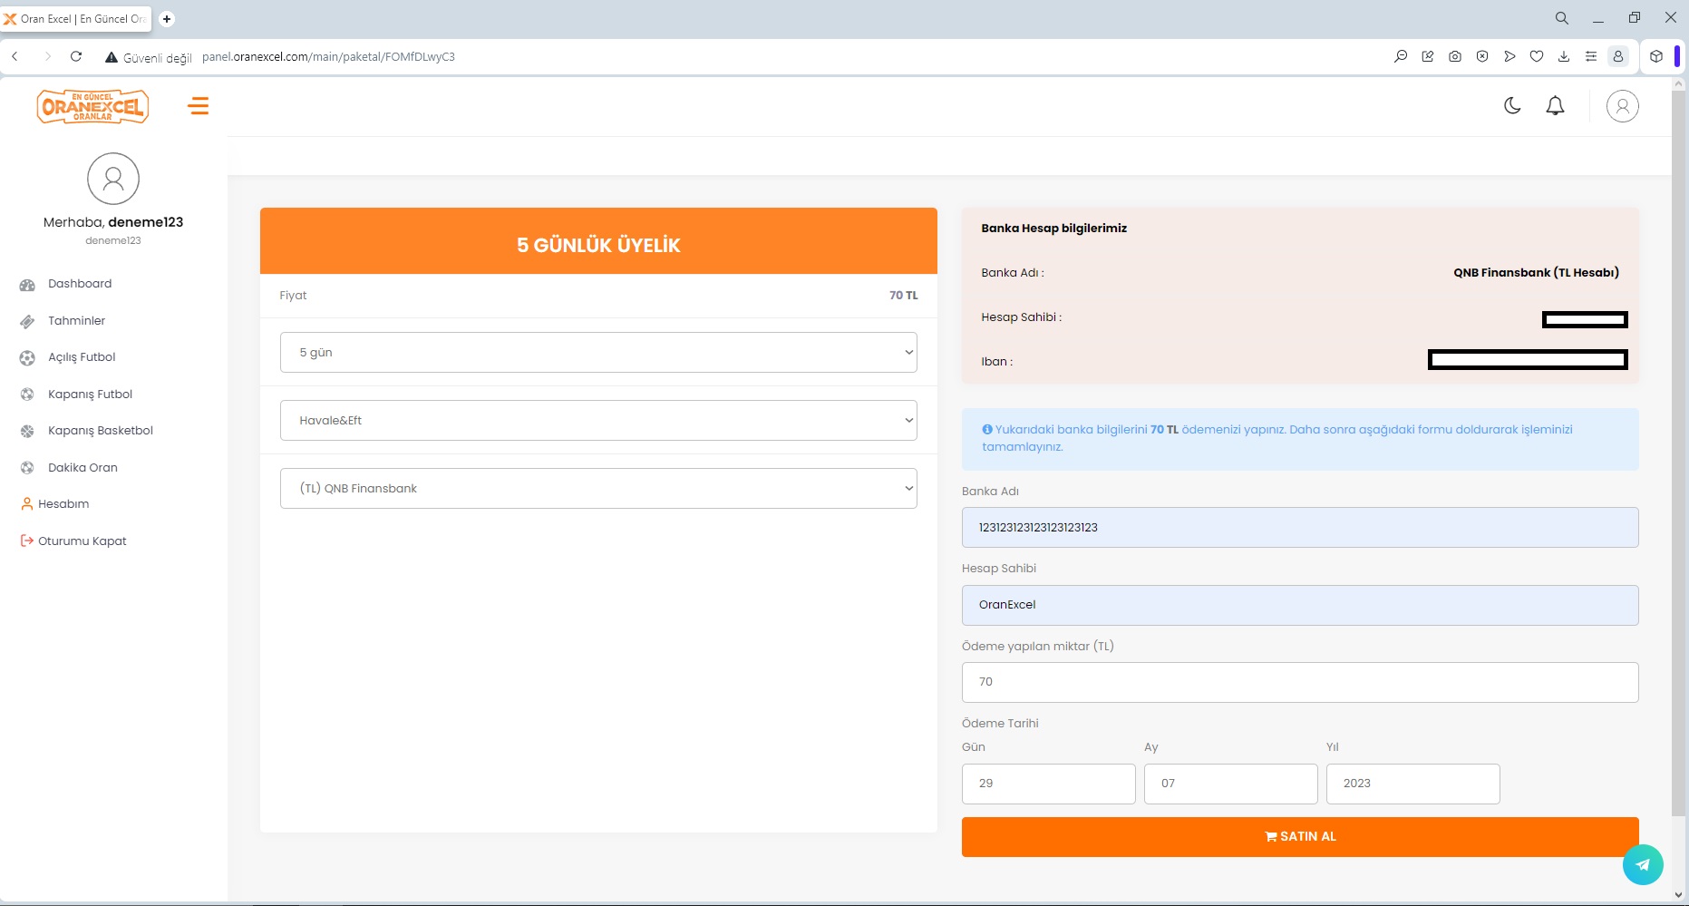Expand the (TL) QNB Finansbank dropdown
Viewport: 1689px width, 906px height.
coord(598,489)
